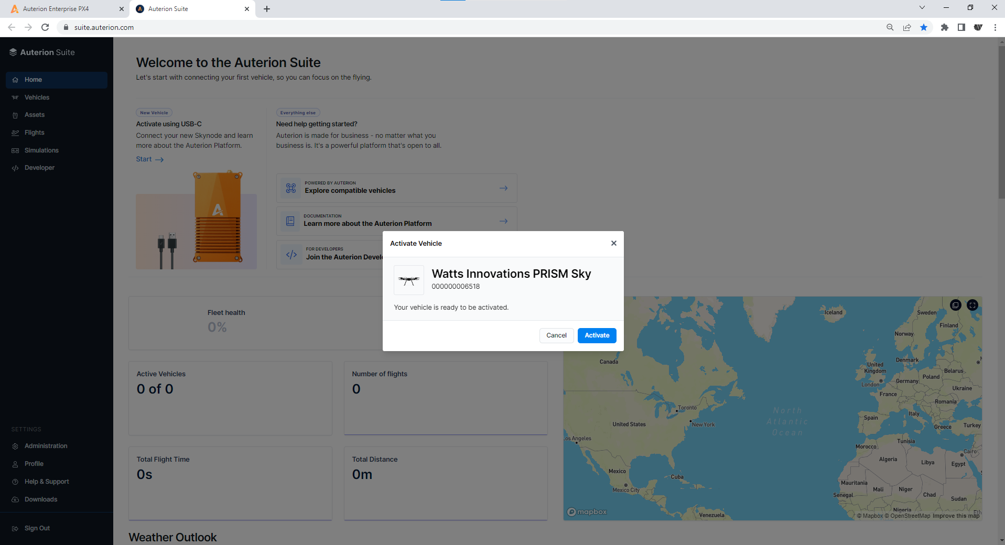The image size is (1005, 545).
Task: Click the Downloads cloud icon
Action: [15, 500]
